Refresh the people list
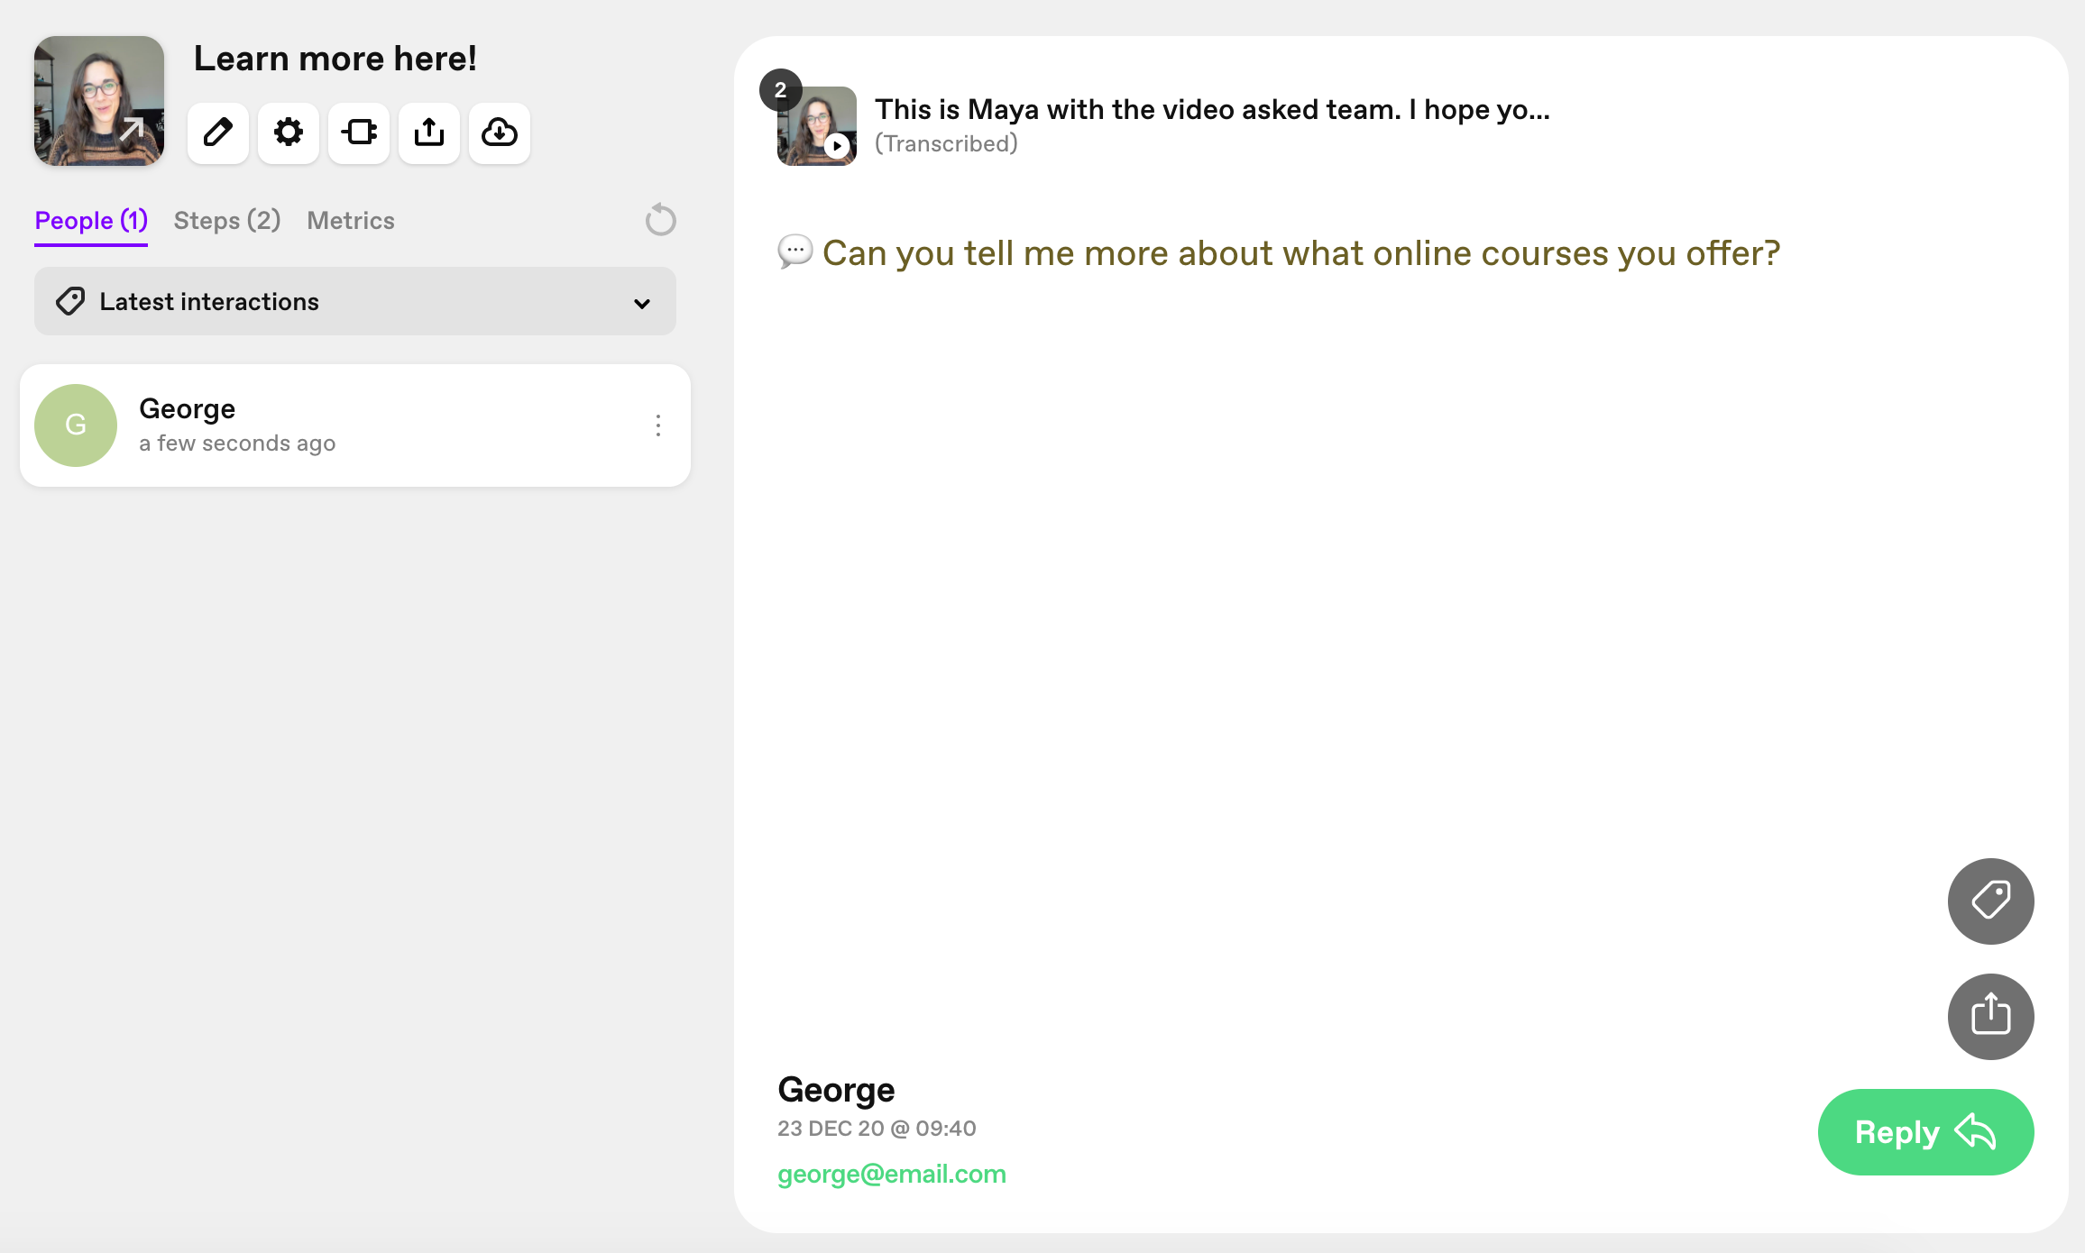The width and height of the screenshot is (2085, 1253). click(660, 220)
